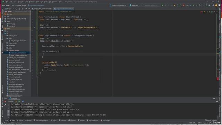Click override gutter icon beside createState line
The height and width of the screenshot is (125, 222).
(35, 28)
